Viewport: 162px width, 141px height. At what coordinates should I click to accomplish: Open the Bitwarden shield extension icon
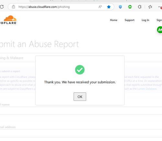coord(120,7)
